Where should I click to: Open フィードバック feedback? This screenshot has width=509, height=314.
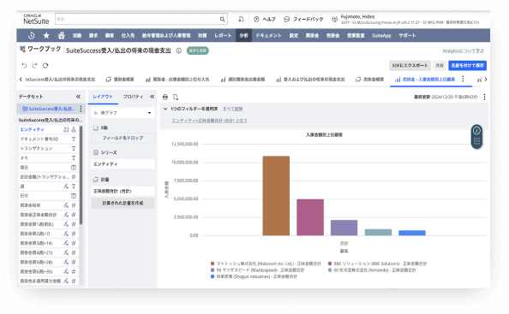303,19
